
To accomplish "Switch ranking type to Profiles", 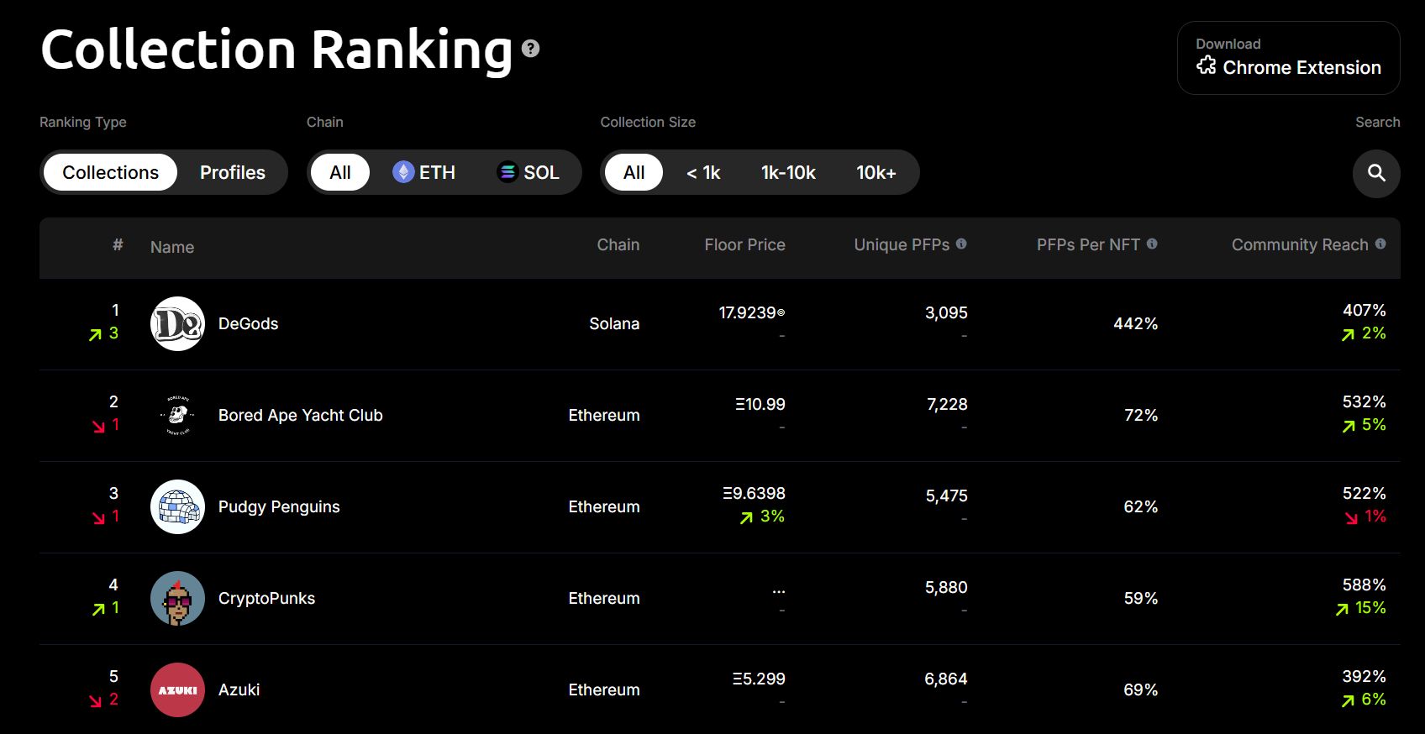I will coord(232,173).
